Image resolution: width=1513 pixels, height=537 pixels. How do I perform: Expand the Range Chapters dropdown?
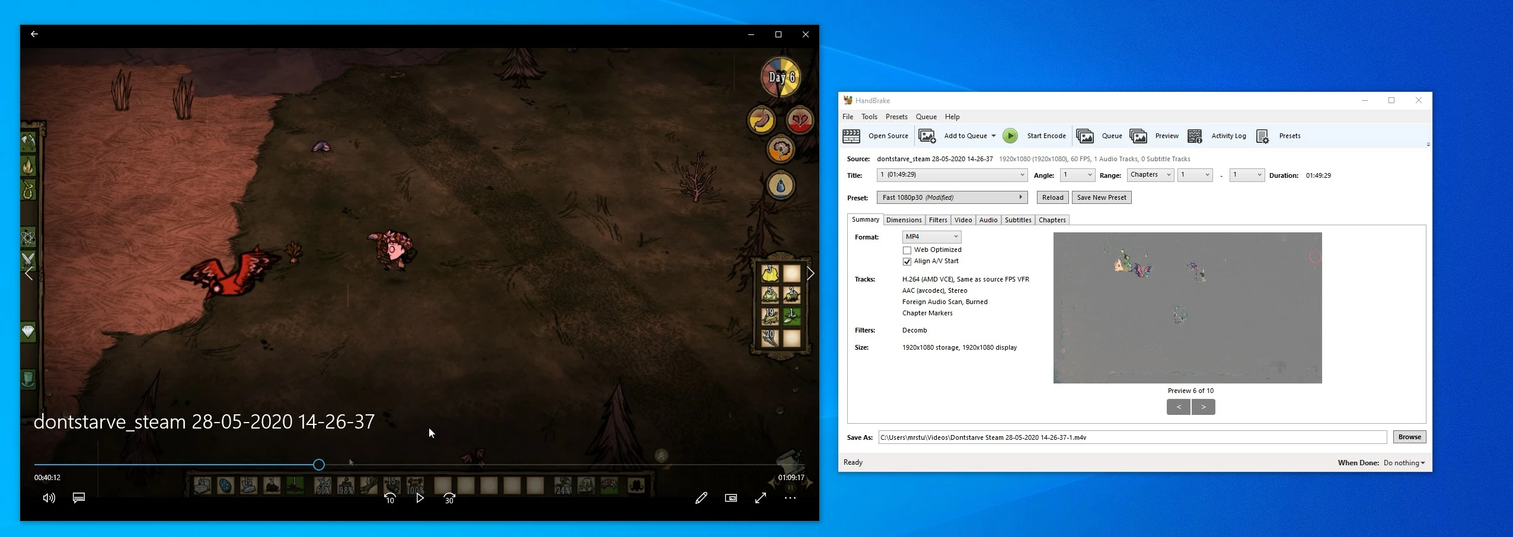(x=1150, y=175)
